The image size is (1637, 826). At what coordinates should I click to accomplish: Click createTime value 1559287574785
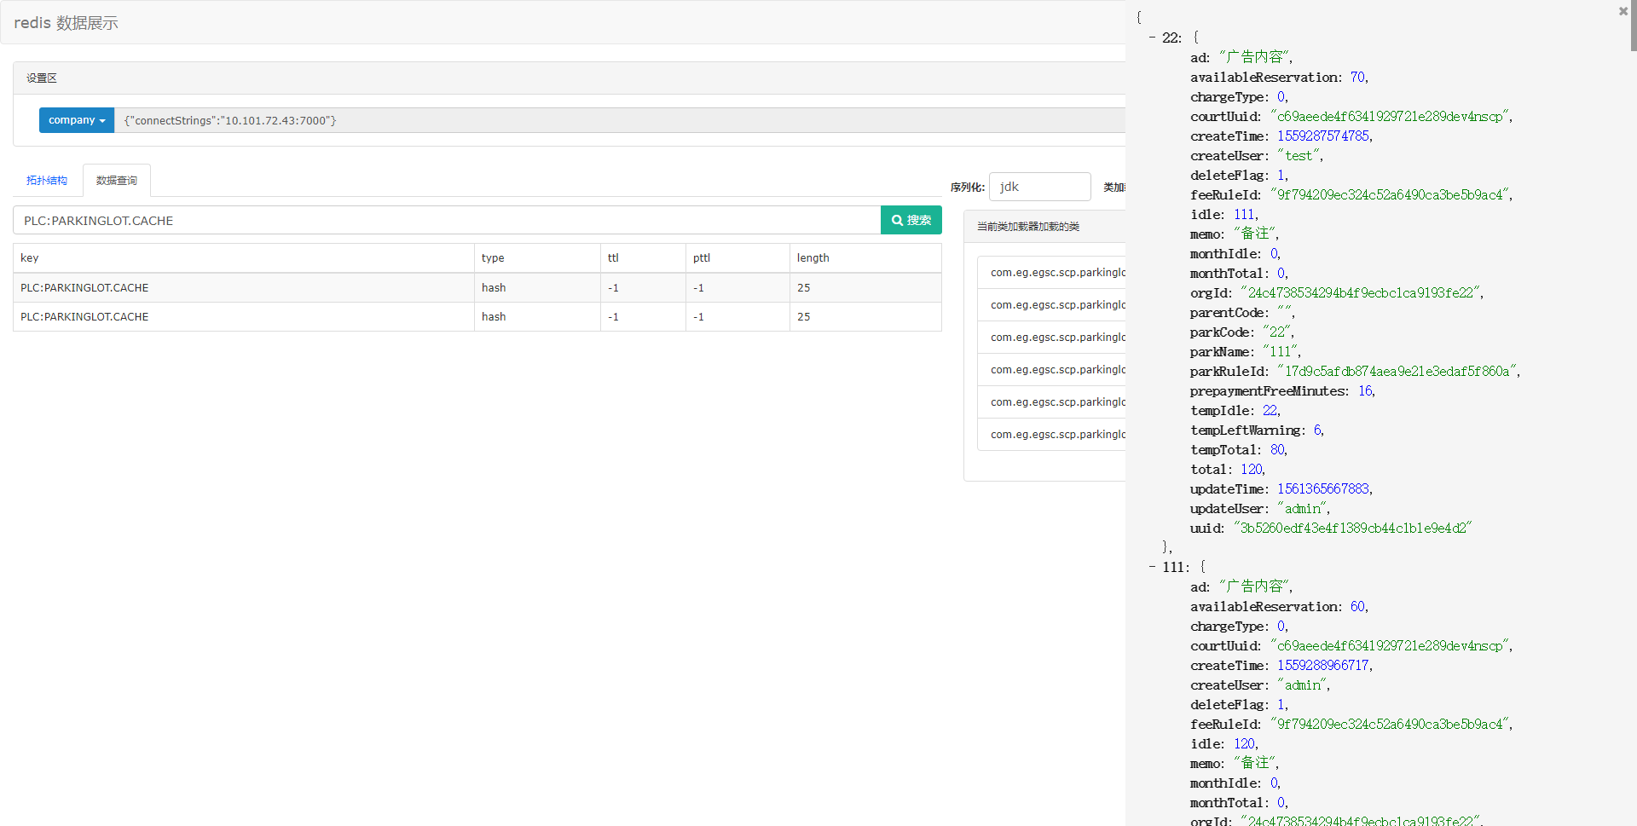pyautogui.click(x=1323, y=136)
